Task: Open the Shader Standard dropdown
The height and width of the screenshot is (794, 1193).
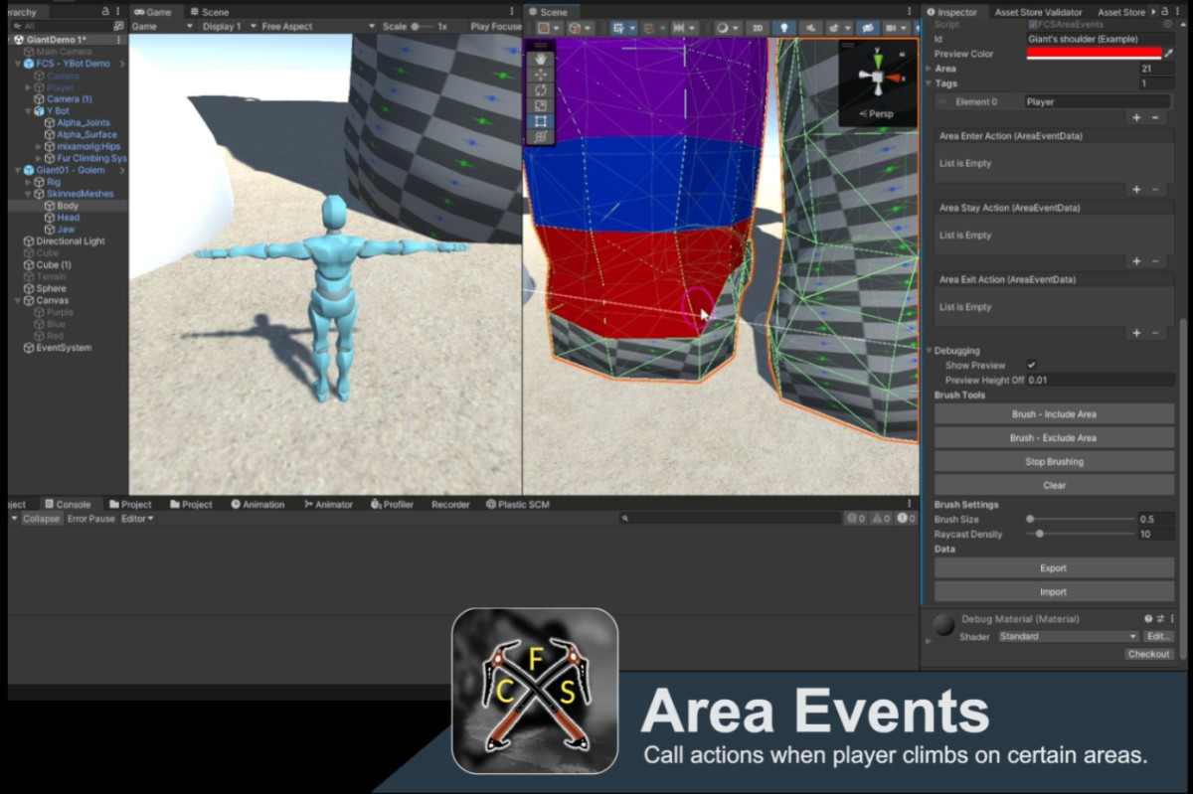Action: (x=1069, y=636)
